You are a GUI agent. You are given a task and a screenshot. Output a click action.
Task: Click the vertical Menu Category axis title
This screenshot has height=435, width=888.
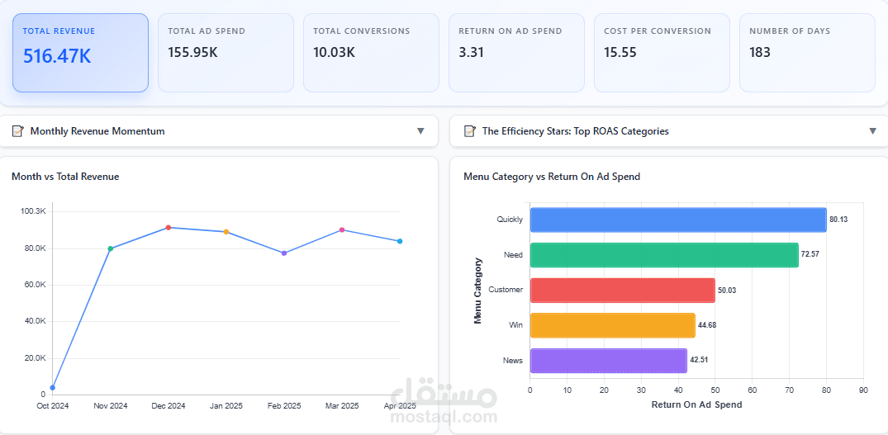click(477, 291)
